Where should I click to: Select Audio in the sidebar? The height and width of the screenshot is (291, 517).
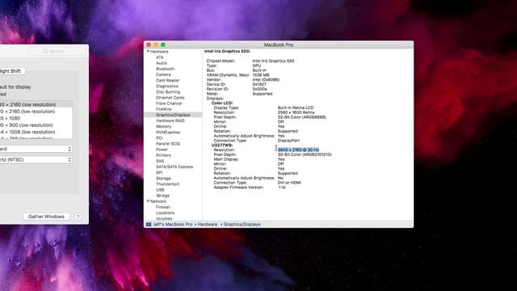pos(162,63)
